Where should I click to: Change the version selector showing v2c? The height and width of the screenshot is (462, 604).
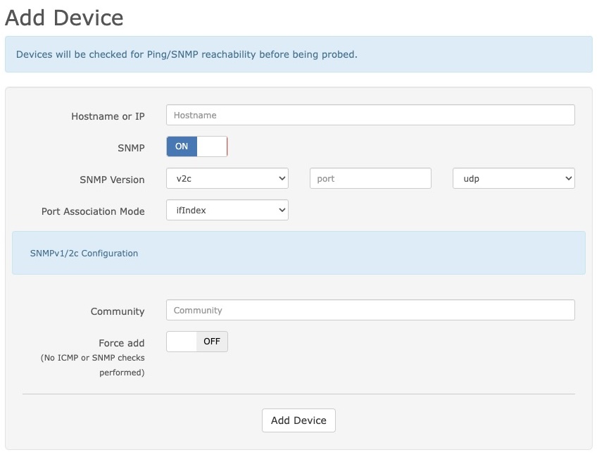click(x=227, y=178)
